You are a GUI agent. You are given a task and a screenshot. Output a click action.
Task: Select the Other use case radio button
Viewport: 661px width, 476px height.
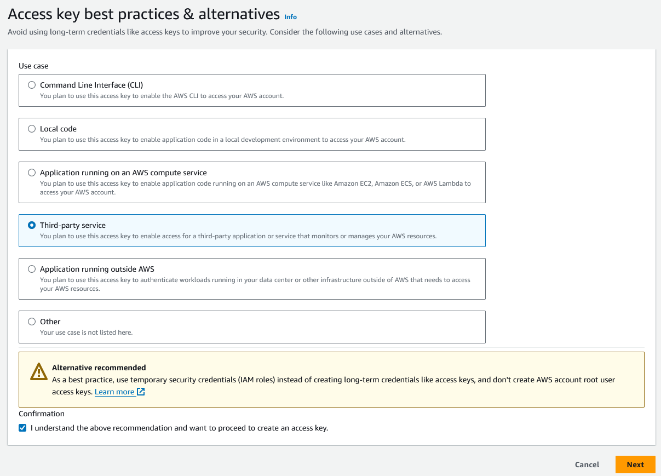point(32,322)
